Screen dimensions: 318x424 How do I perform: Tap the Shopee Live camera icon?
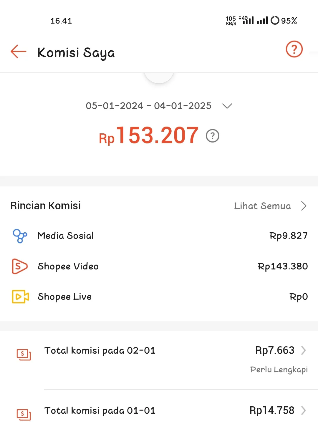(x=20, y=297)
